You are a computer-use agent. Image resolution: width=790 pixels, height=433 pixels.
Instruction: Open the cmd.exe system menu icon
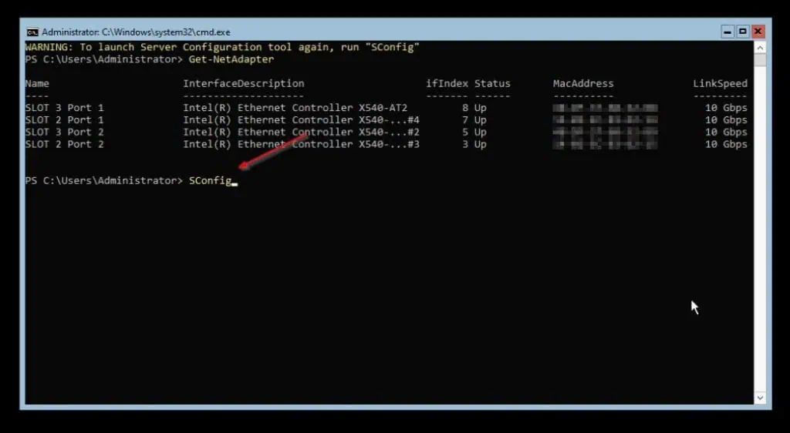(32, 32)
